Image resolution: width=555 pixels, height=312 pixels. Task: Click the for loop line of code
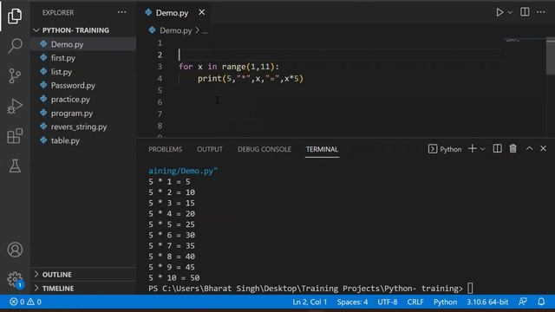pos(229,67)
